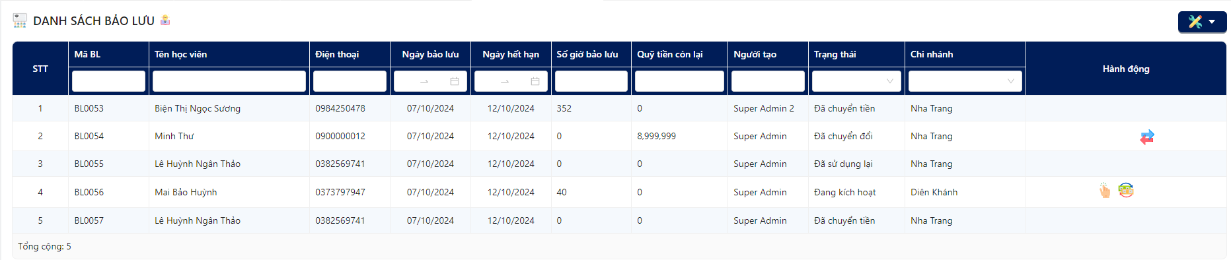Screen dimensions: 1231x260
Task: Select code BL0053 cell
Action: [x=108, y=108]
